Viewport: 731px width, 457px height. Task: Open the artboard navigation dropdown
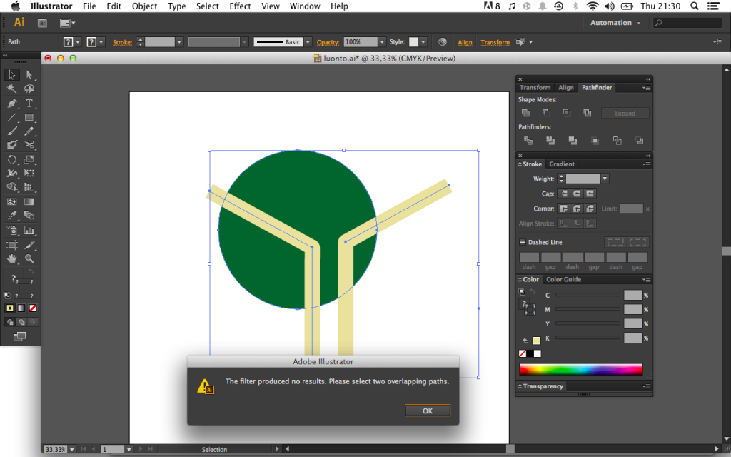[x=128, y=450]
